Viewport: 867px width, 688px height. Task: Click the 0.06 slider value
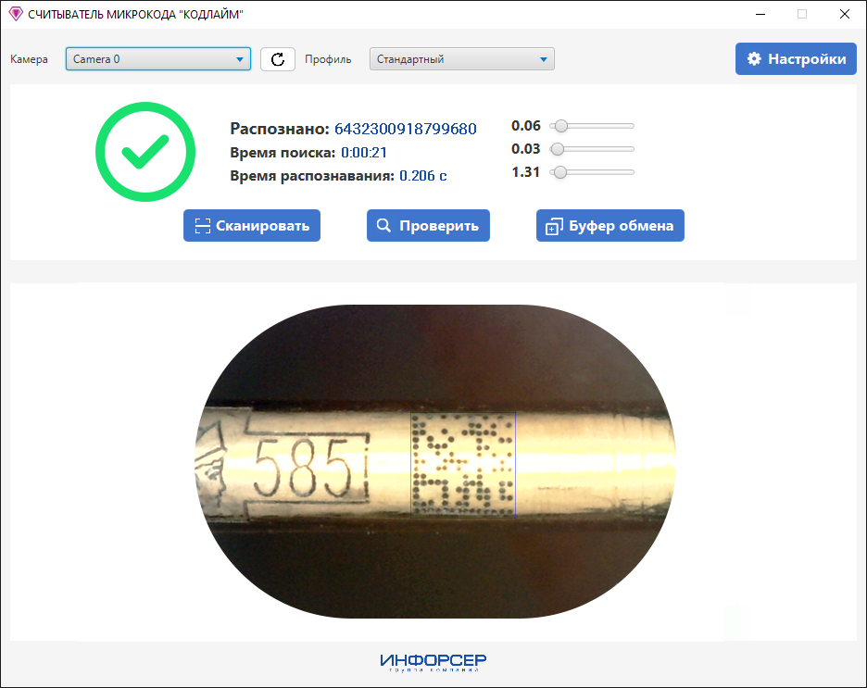526,126
